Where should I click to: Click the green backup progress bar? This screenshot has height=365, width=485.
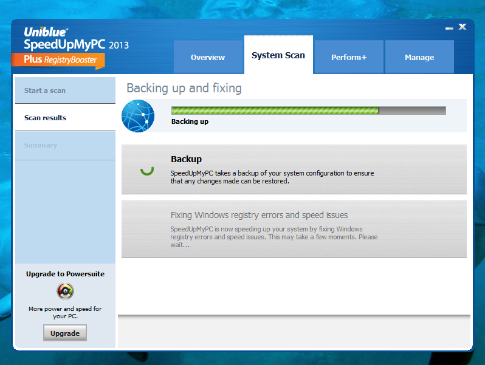275,111
